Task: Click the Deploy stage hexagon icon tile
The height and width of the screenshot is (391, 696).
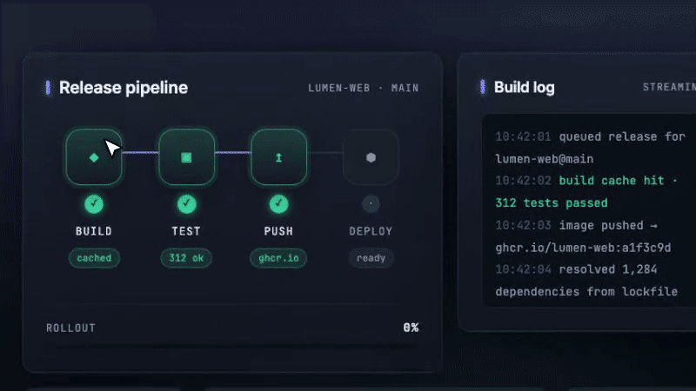Action: (x=371, y=157)
